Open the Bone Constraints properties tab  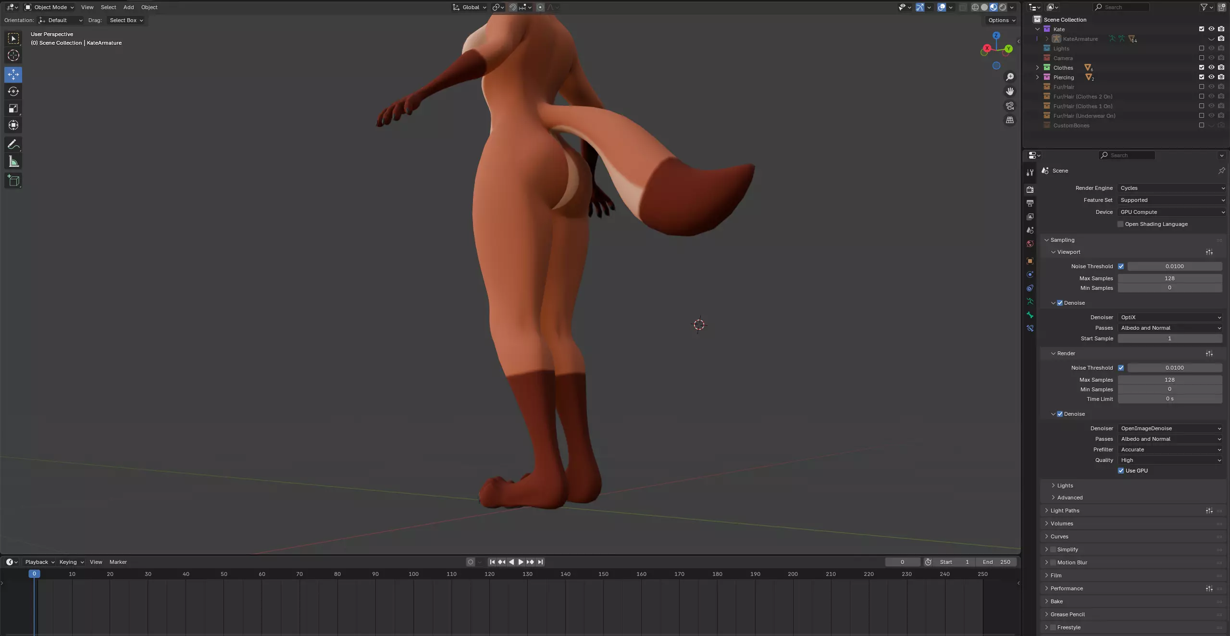(x=1030, y=328)
